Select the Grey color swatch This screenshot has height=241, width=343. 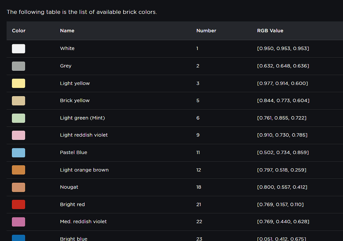pos(18,66)
